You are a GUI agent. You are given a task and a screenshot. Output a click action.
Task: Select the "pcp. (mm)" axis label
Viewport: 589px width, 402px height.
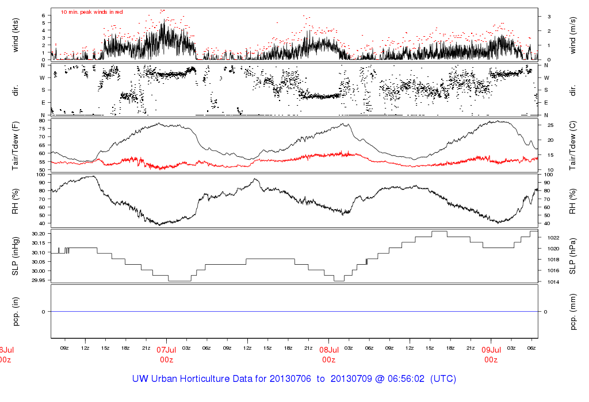pyautogui.click(x=572, y=312)
